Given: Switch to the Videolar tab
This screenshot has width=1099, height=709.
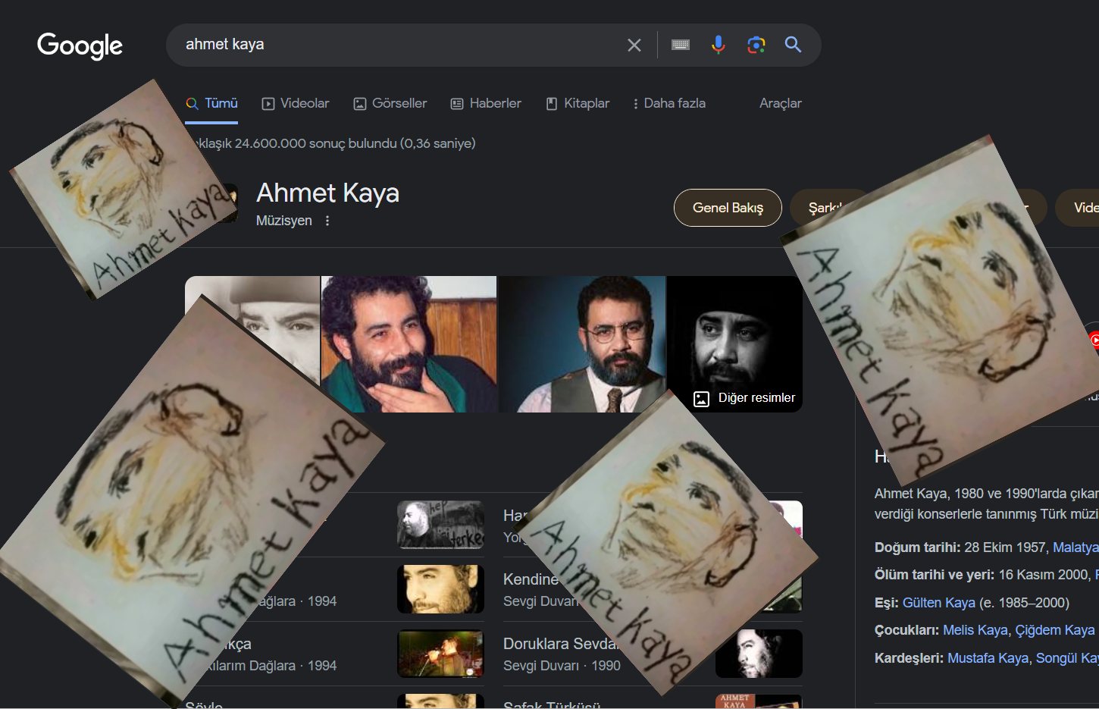Looking at the screenshot, I should [x=296, y=103].
